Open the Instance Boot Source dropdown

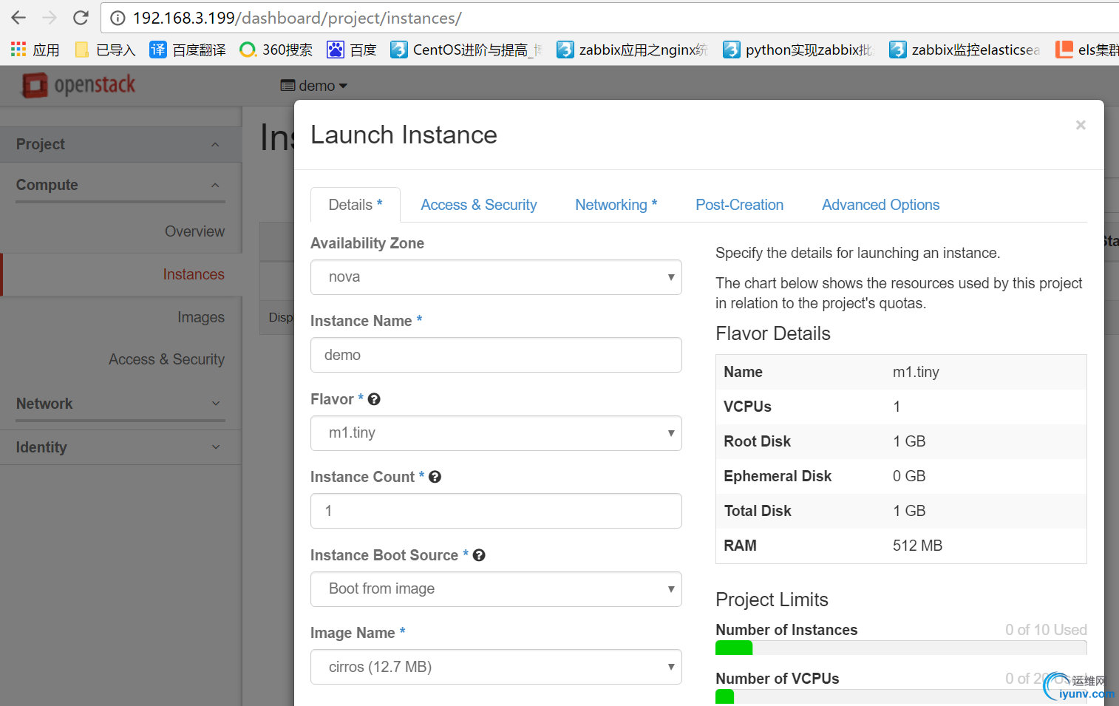coord(495,589)
